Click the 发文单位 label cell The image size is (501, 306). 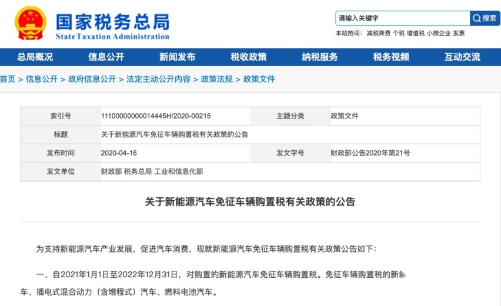pos(61,172)
